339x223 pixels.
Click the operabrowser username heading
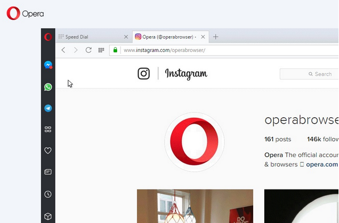[302, 120]
